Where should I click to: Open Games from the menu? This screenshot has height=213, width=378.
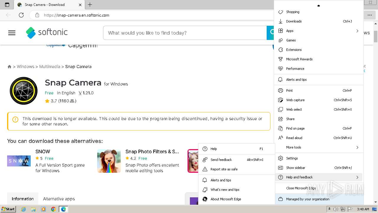(319, 40)
